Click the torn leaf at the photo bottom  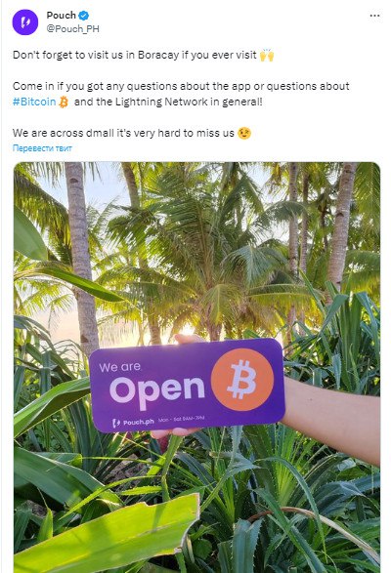(x=107, y=534)
